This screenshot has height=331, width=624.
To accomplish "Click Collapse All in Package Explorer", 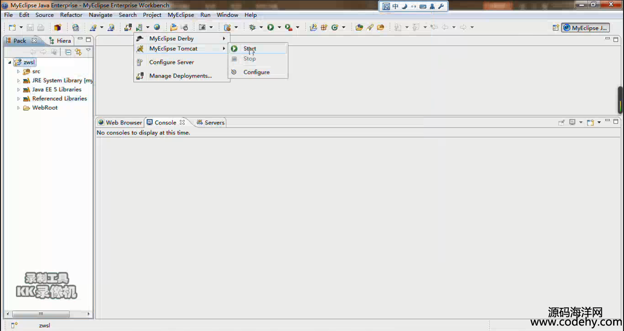I will 68,52.
